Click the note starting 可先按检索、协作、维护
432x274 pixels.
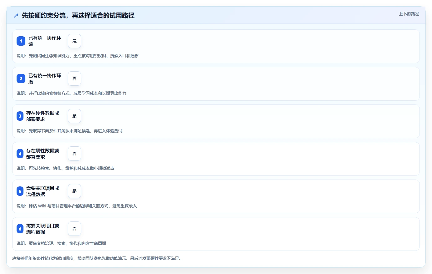click(65, 168)
